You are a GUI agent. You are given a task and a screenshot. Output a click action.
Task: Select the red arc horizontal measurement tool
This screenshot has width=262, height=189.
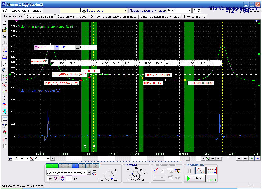click(5, 57)
